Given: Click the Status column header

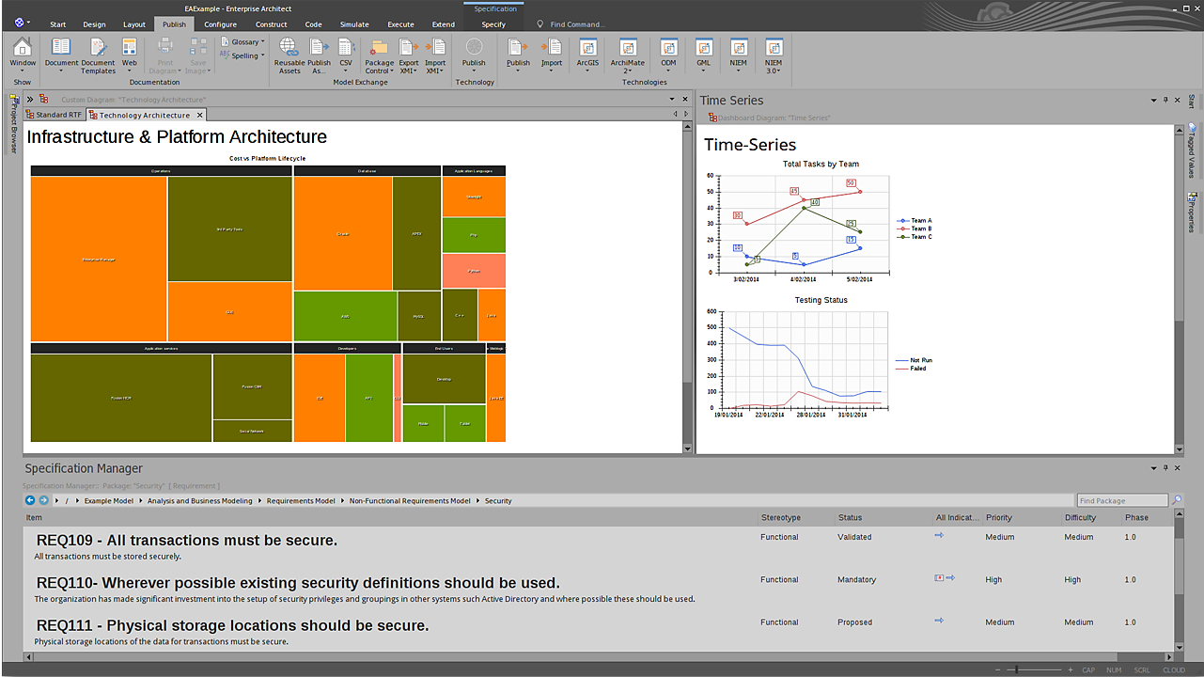Looking at the screenshot, I should [850, 517].
